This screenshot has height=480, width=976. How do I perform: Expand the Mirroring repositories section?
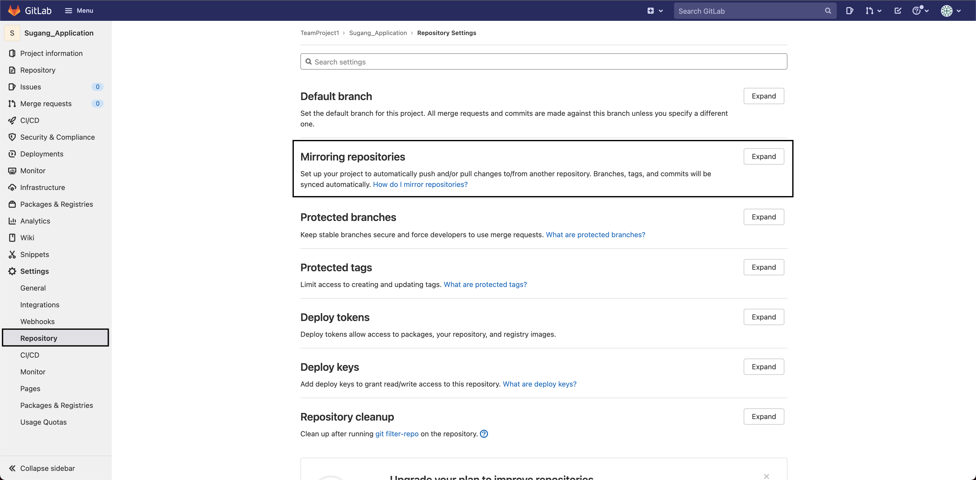(764, 156)
